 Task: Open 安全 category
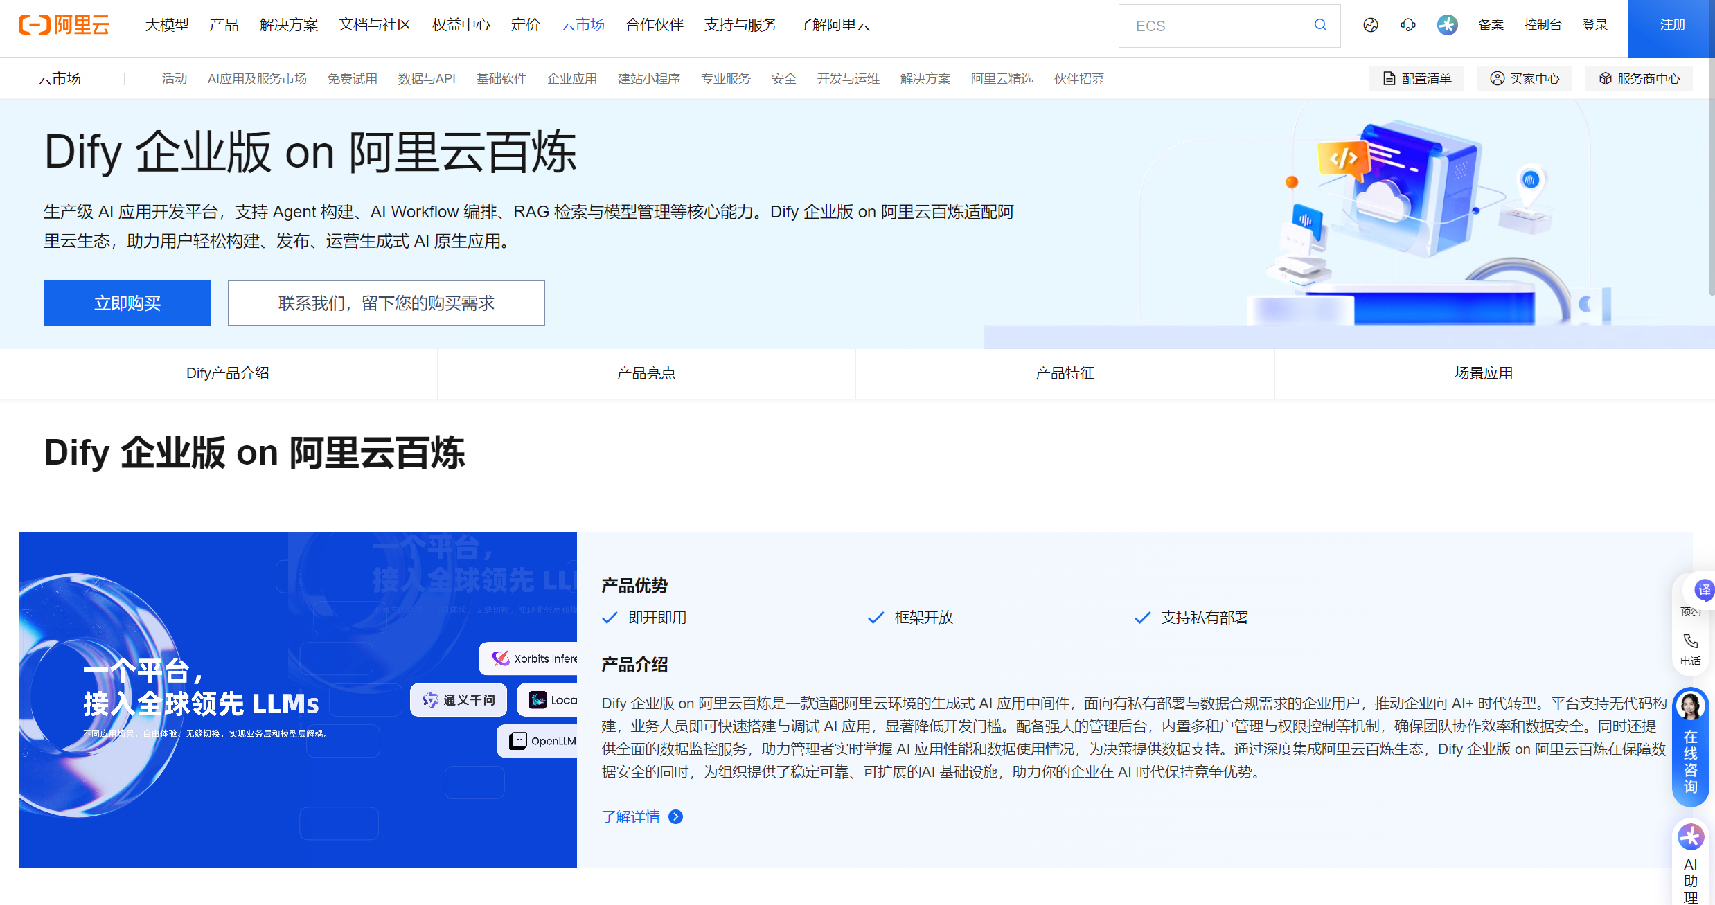784,79
